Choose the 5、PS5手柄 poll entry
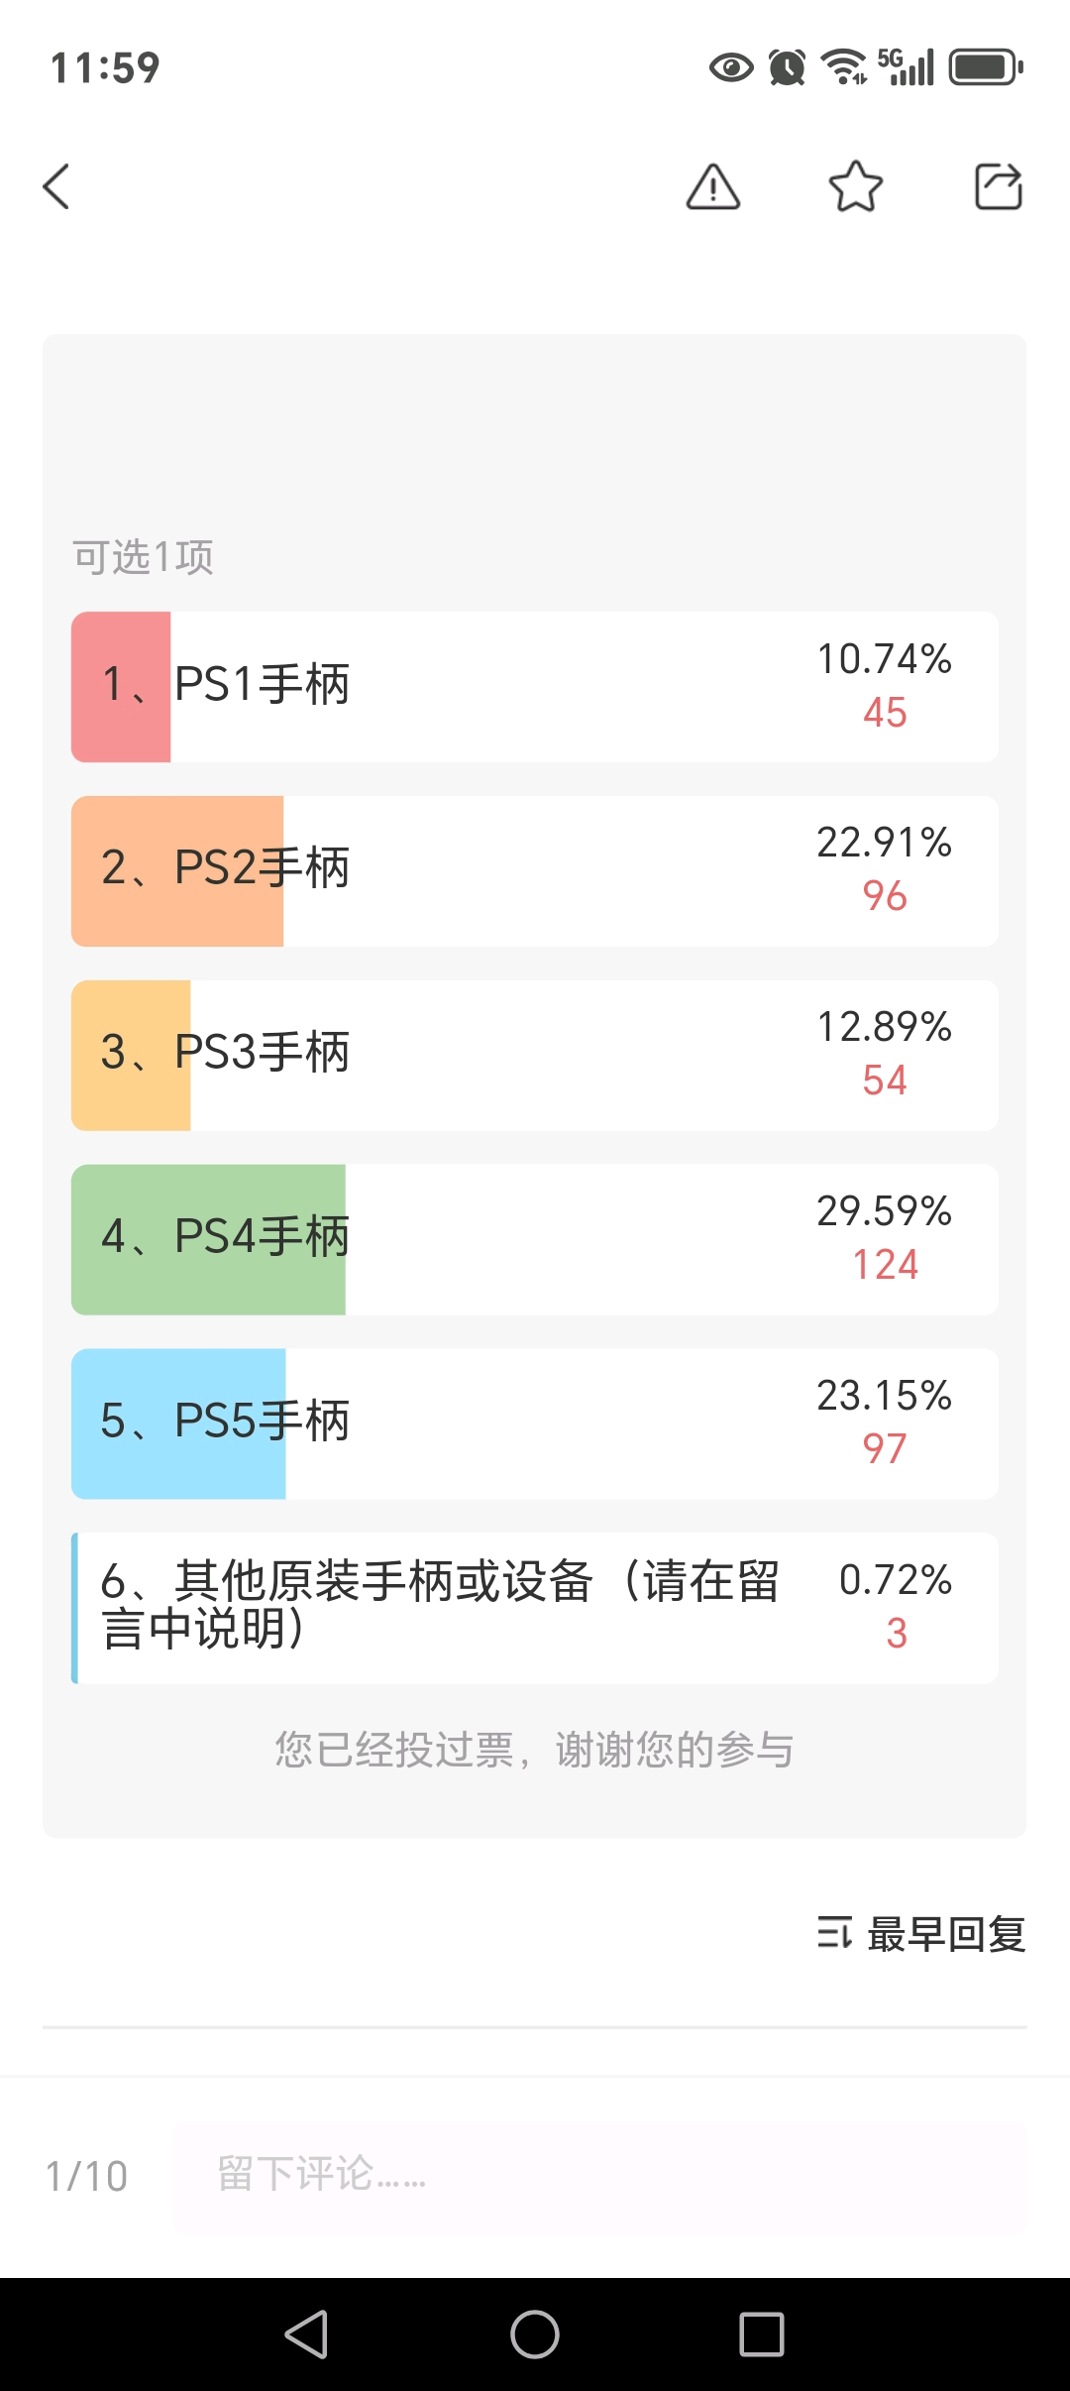This screenshot has height=2391, width=1070. click(x=535, y=1423)
